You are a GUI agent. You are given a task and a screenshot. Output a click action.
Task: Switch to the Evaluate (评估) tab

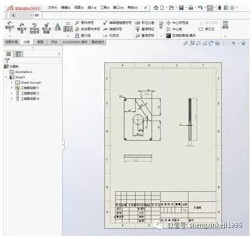point(54,42)
